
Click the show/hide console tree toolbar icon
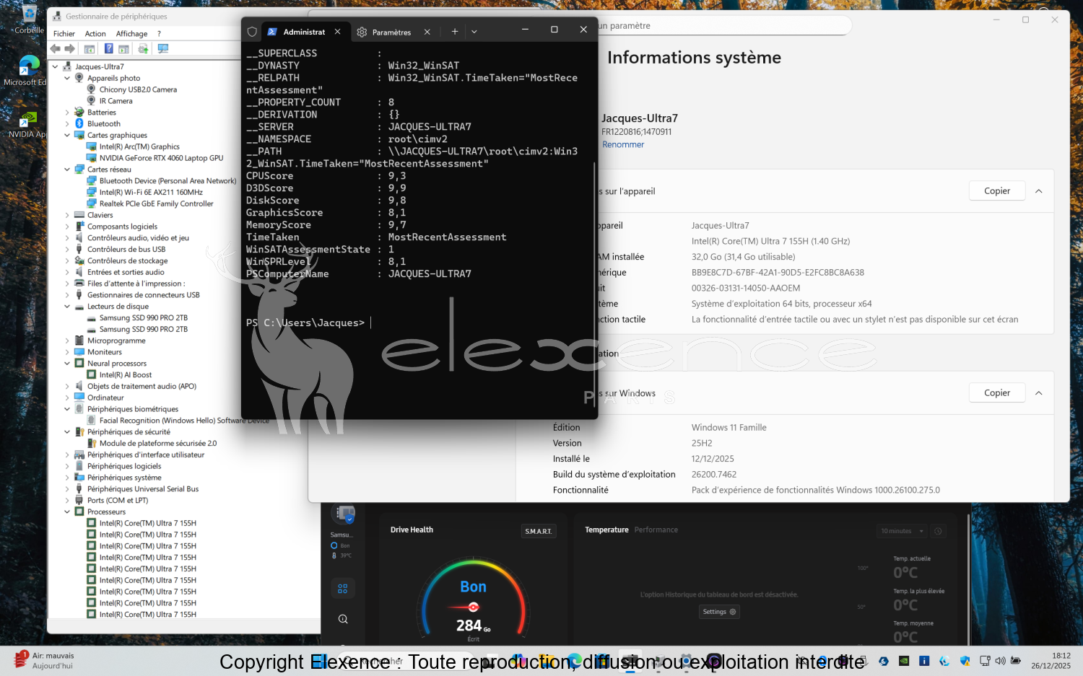tap(90, 49)
